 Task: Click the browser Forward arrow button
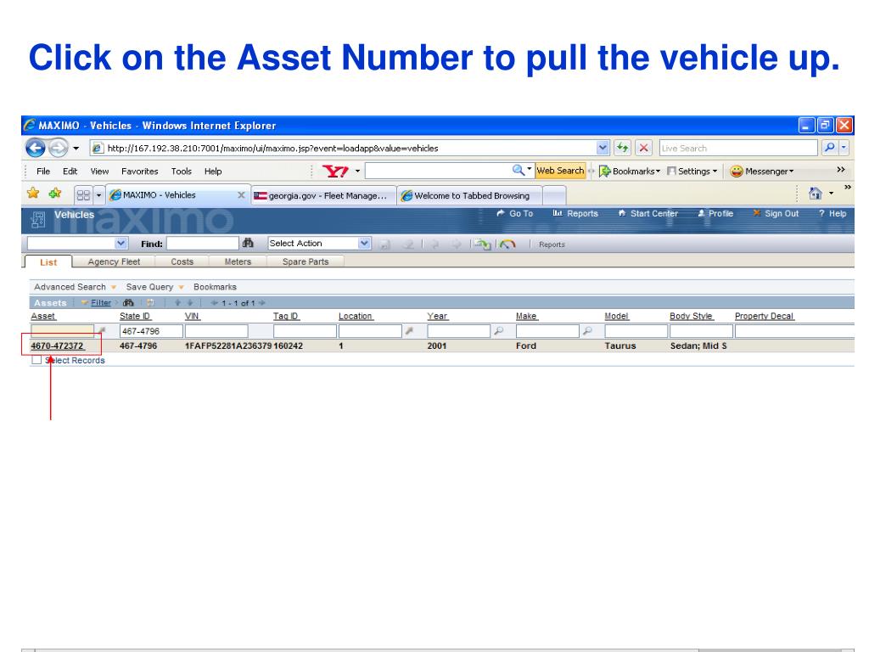point(58,148)
